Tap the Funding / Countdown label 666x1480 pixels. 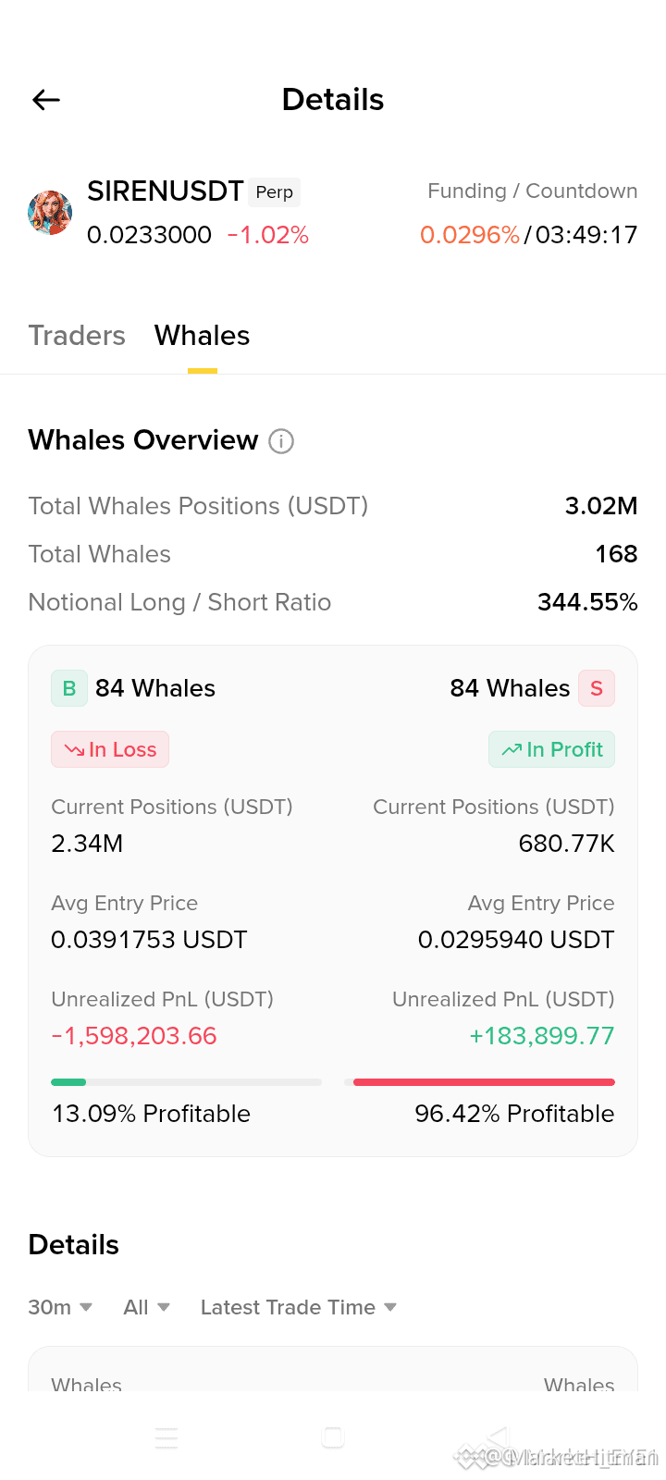click(x=533, y=191)
